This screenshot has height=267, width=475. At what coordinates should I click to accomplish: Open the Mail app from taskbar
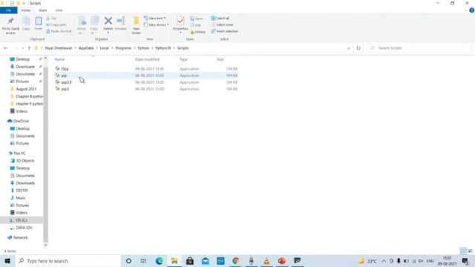pos(205,260)
